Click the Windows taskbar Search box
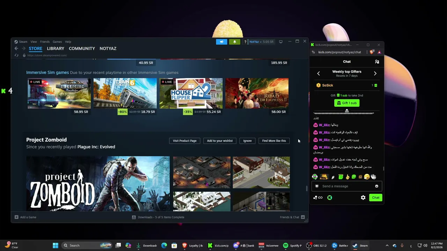447x251 pixels. click(x=87, y=245)
